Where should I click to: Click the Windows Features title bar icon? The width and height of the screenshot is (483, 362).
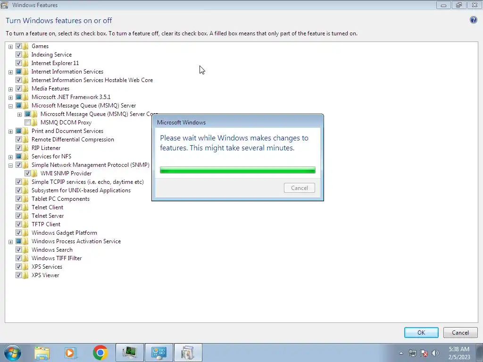coord(4,5)
